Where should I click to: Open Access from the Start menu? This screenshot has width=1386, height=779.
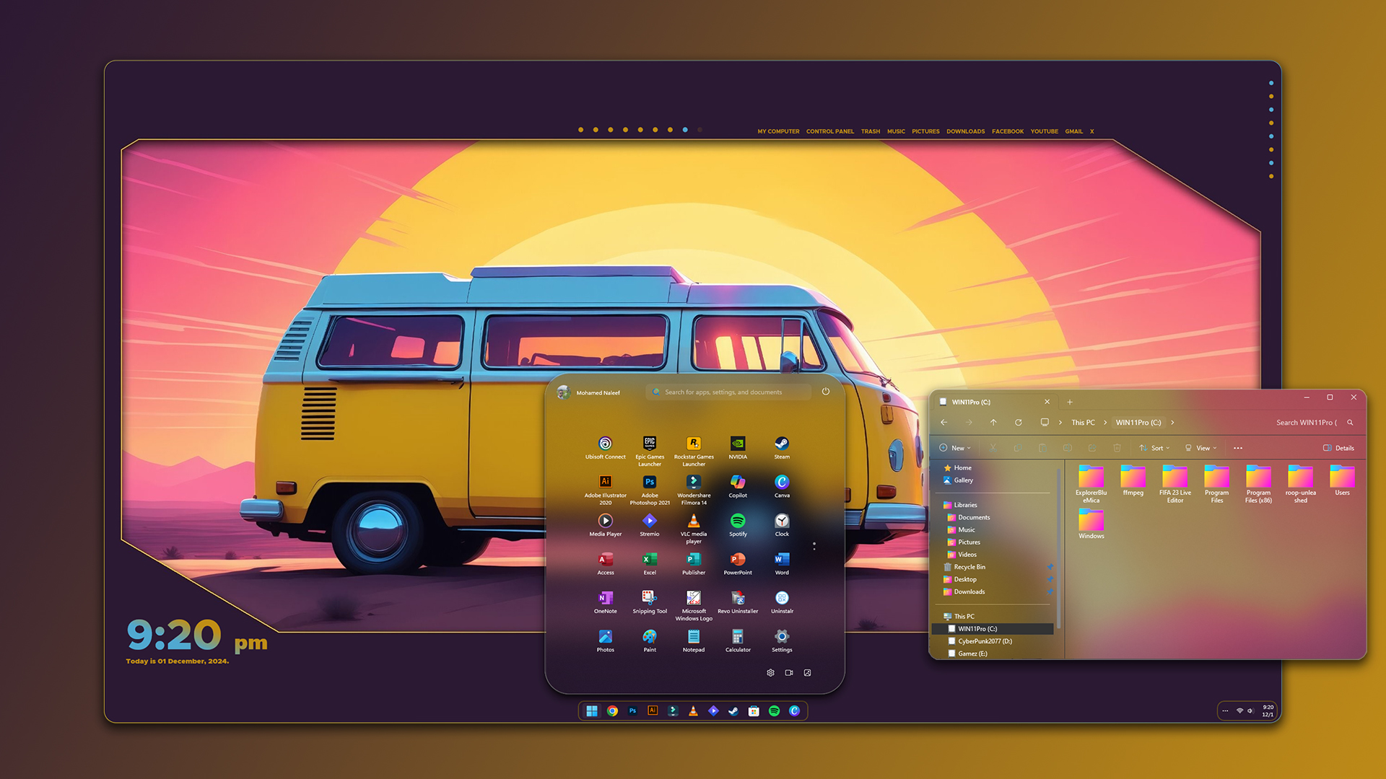[x=606, y=563]
